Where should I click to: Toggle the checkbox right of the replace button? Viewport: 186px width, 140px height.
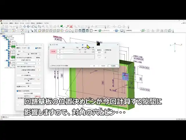[105, 50]
